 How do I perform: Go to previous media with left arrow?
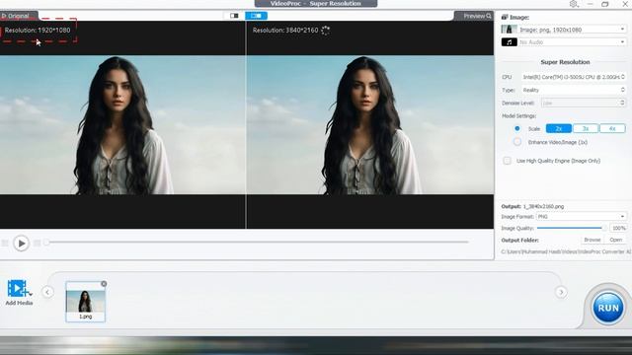pos(47,292)
